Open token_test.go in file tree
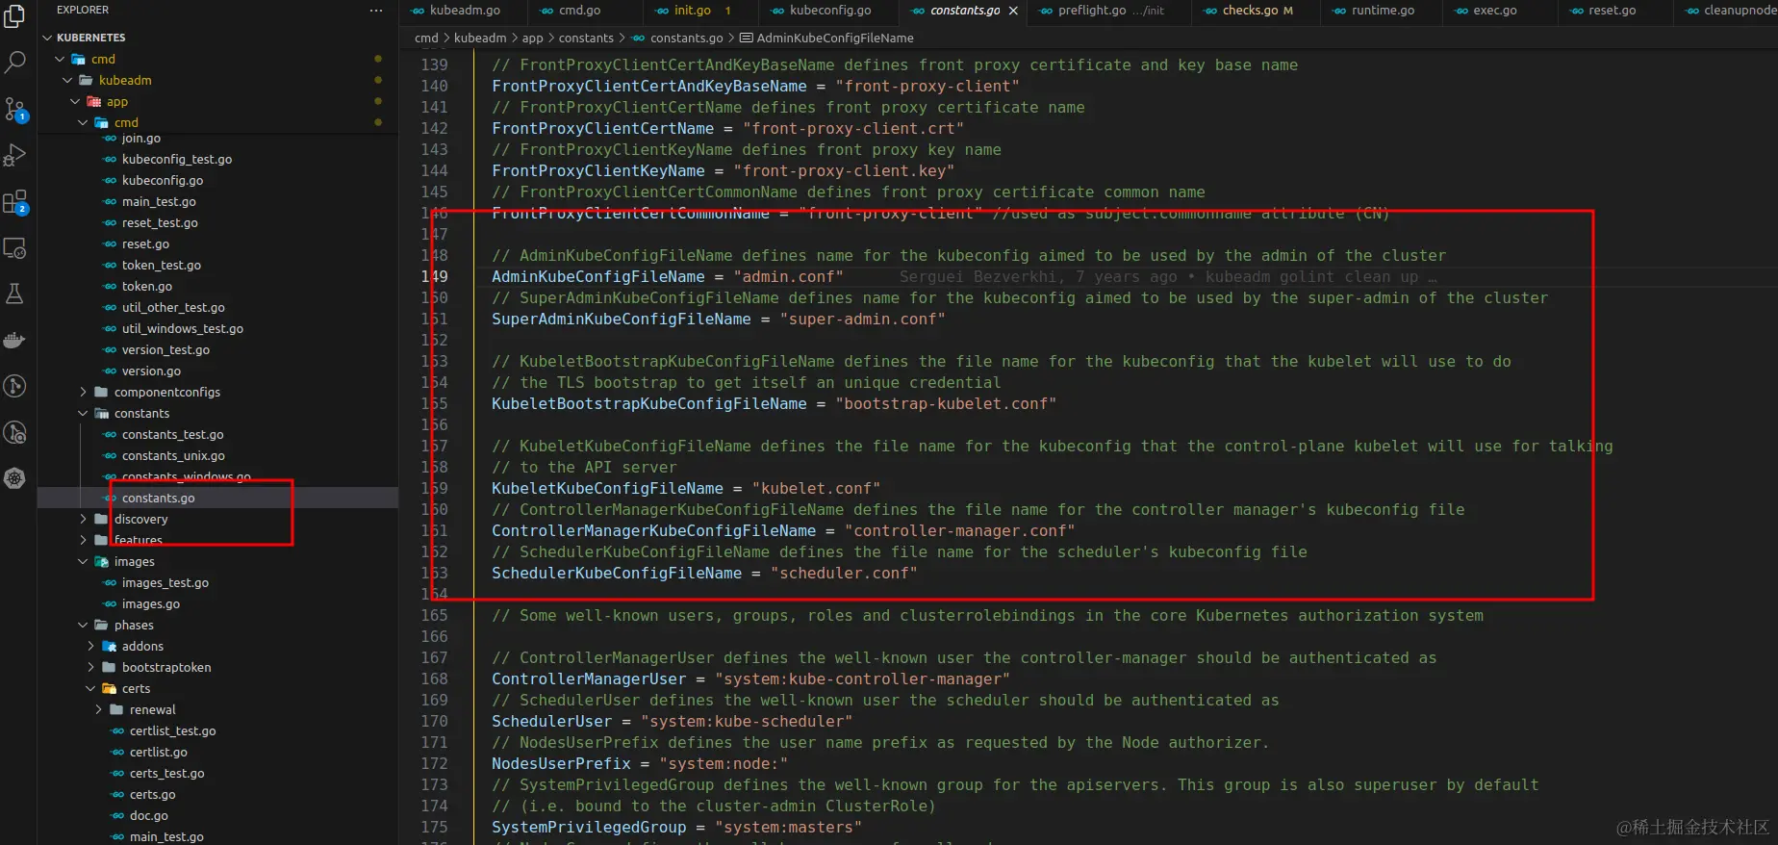1778x845 pixels. [x=162, y=265]
